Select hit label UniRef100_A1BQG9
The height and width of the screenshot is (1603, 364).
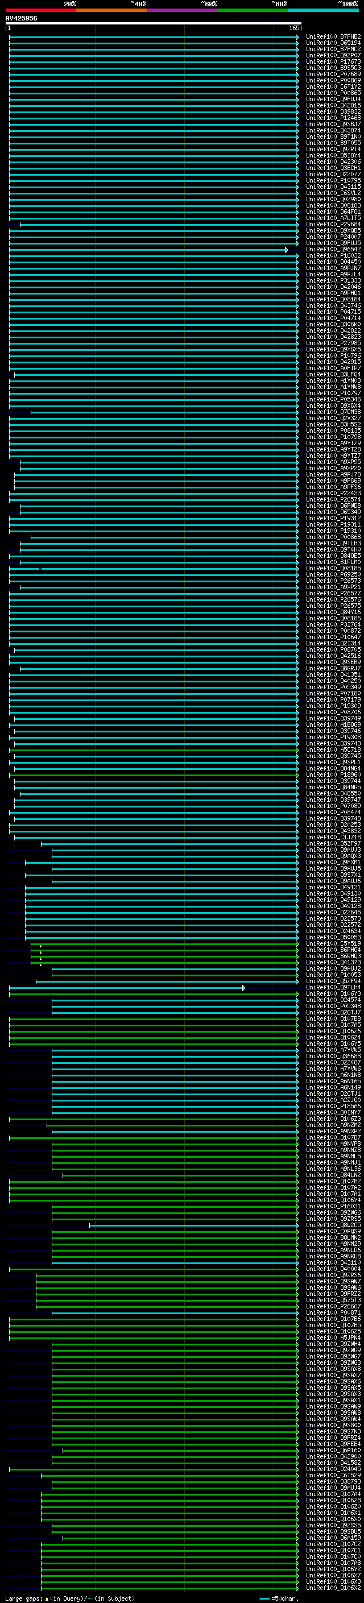point(333,724)
